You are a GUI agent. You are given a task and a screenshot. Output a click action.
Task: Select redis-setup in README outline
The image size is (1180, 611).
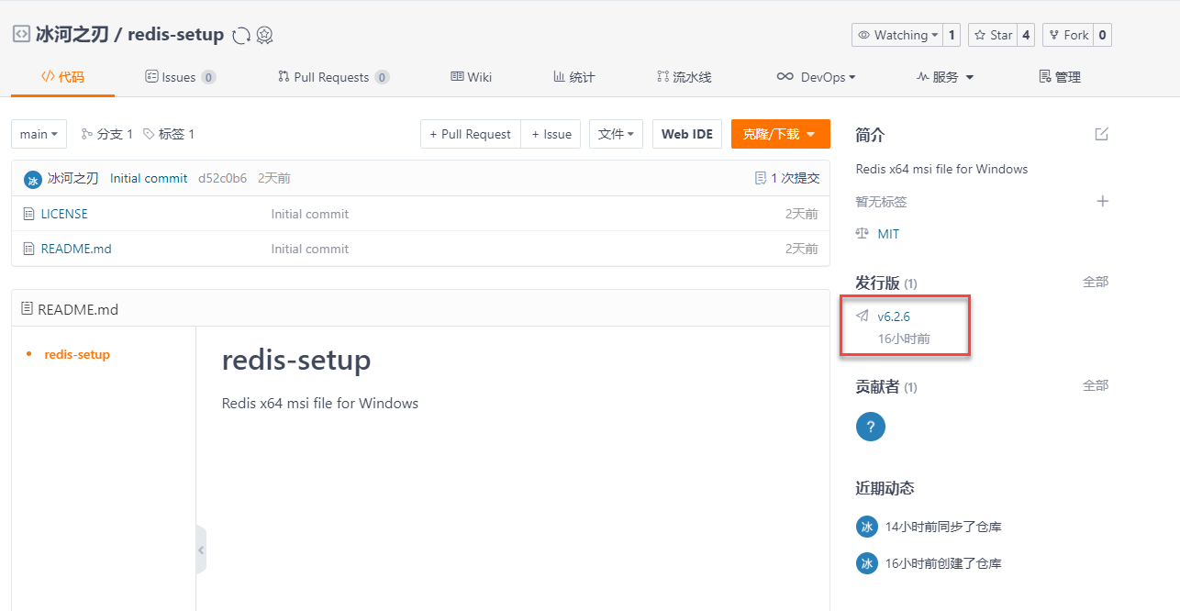click(x=77, y=354)
